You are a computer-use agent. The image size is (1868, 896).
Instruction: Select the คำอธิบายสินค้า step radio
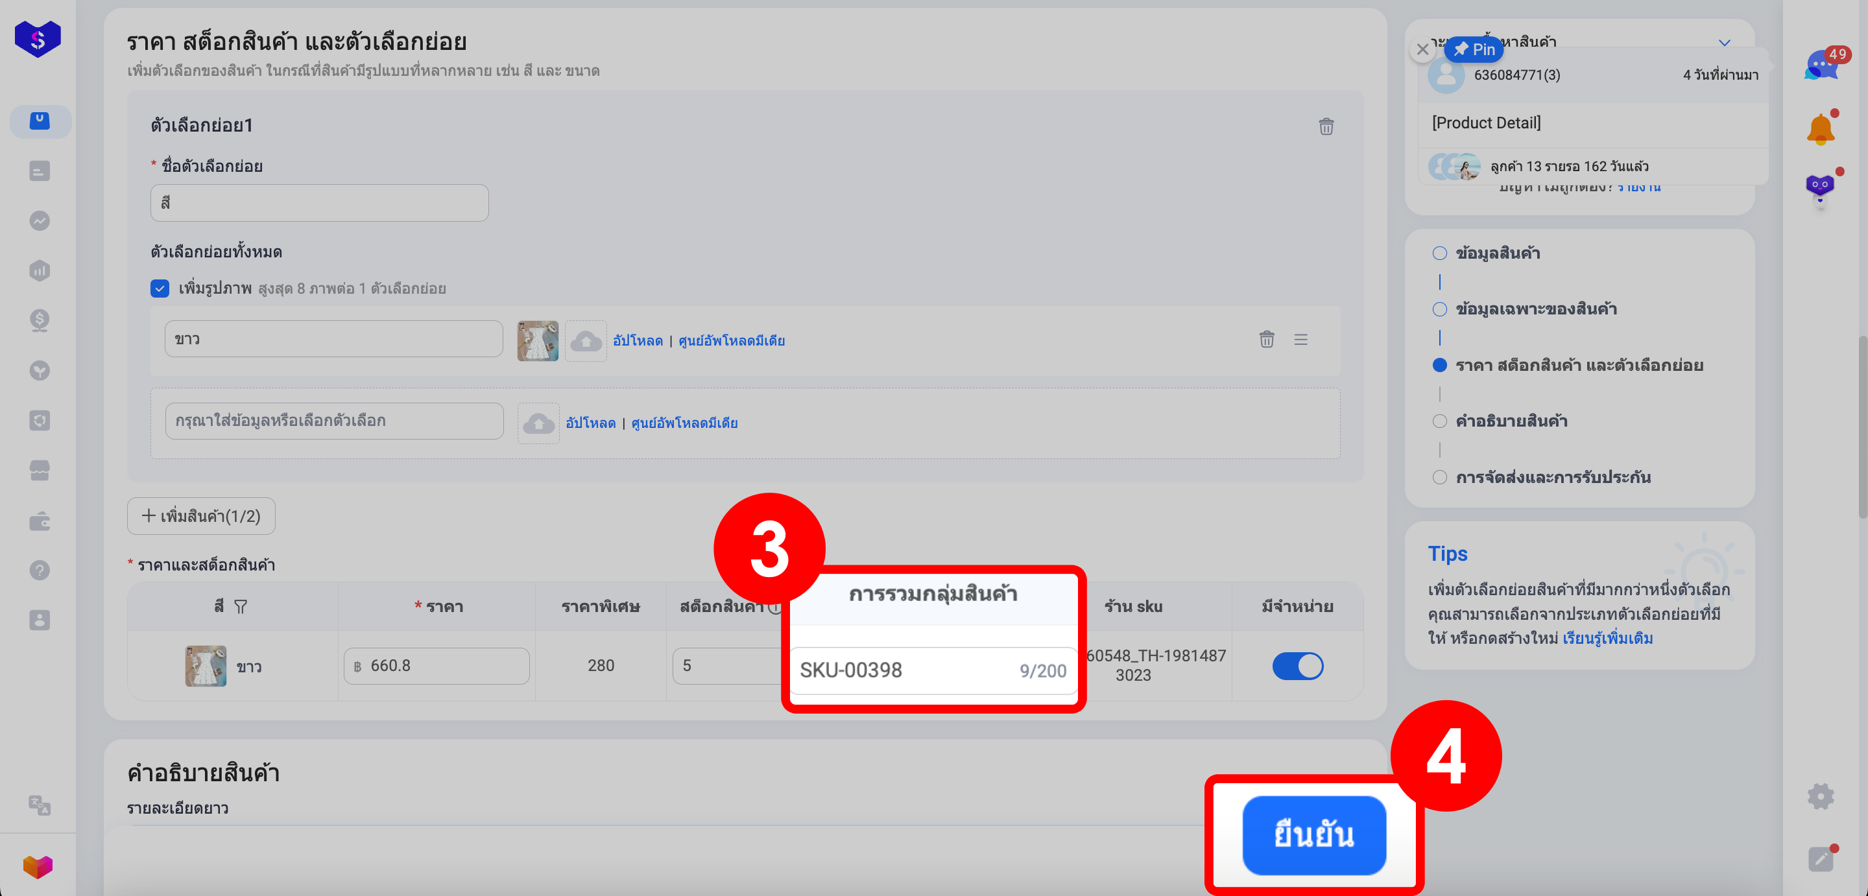[x=1439, y=421]
